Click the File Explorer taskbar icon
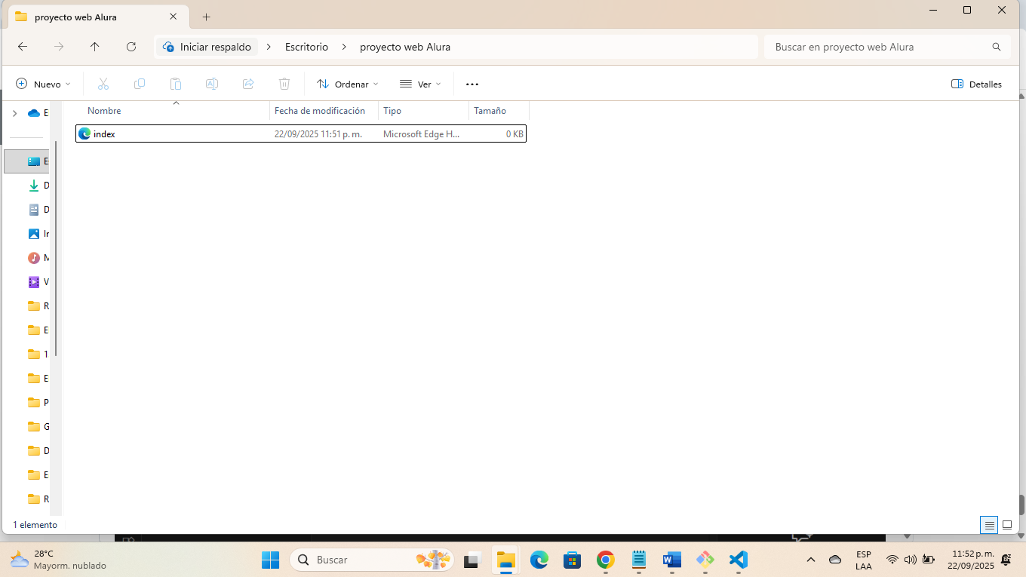 (505, 560)
